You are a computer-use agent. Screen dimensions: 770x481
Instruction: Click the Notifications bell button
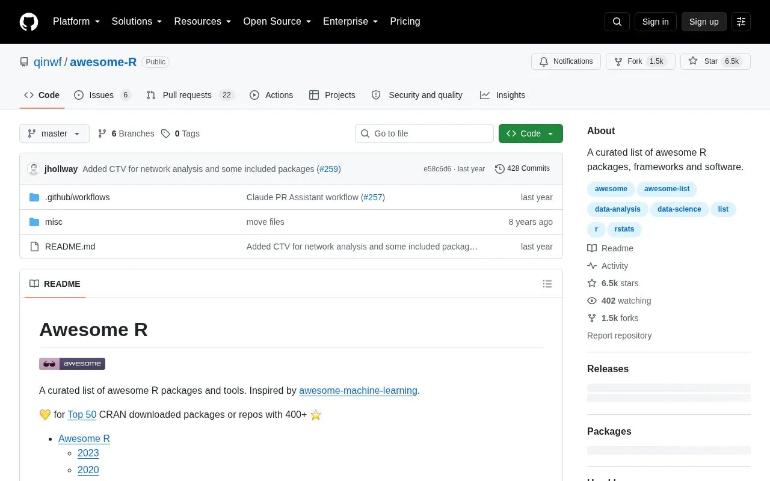pyautogui.click(x=565, y=61)
